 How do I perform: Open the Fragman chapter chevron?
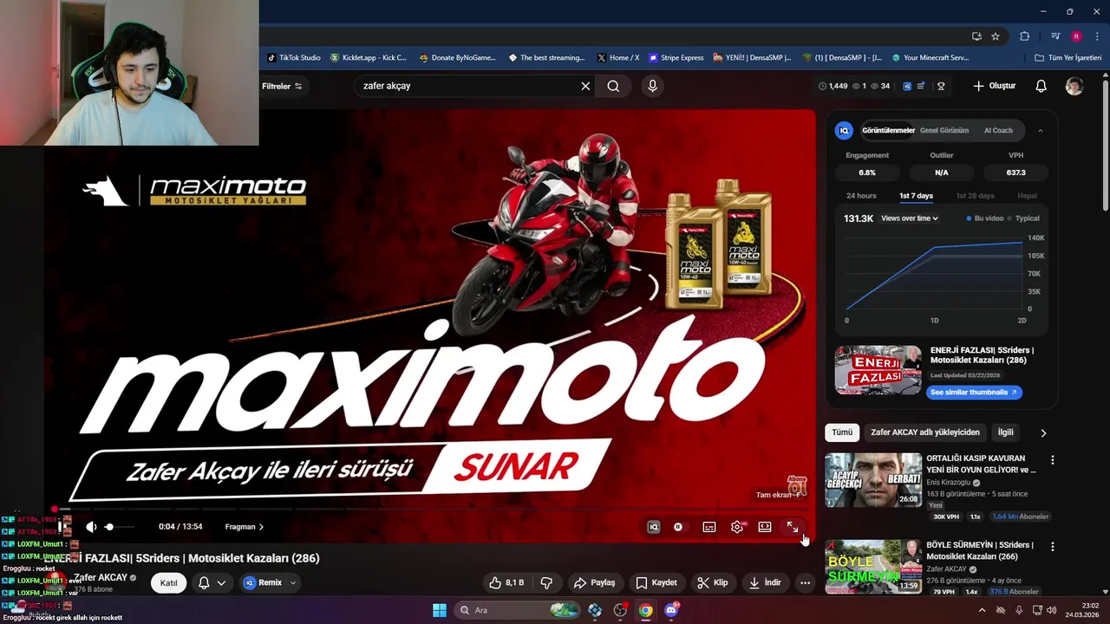pyautogui.click(x=261, y=527)
